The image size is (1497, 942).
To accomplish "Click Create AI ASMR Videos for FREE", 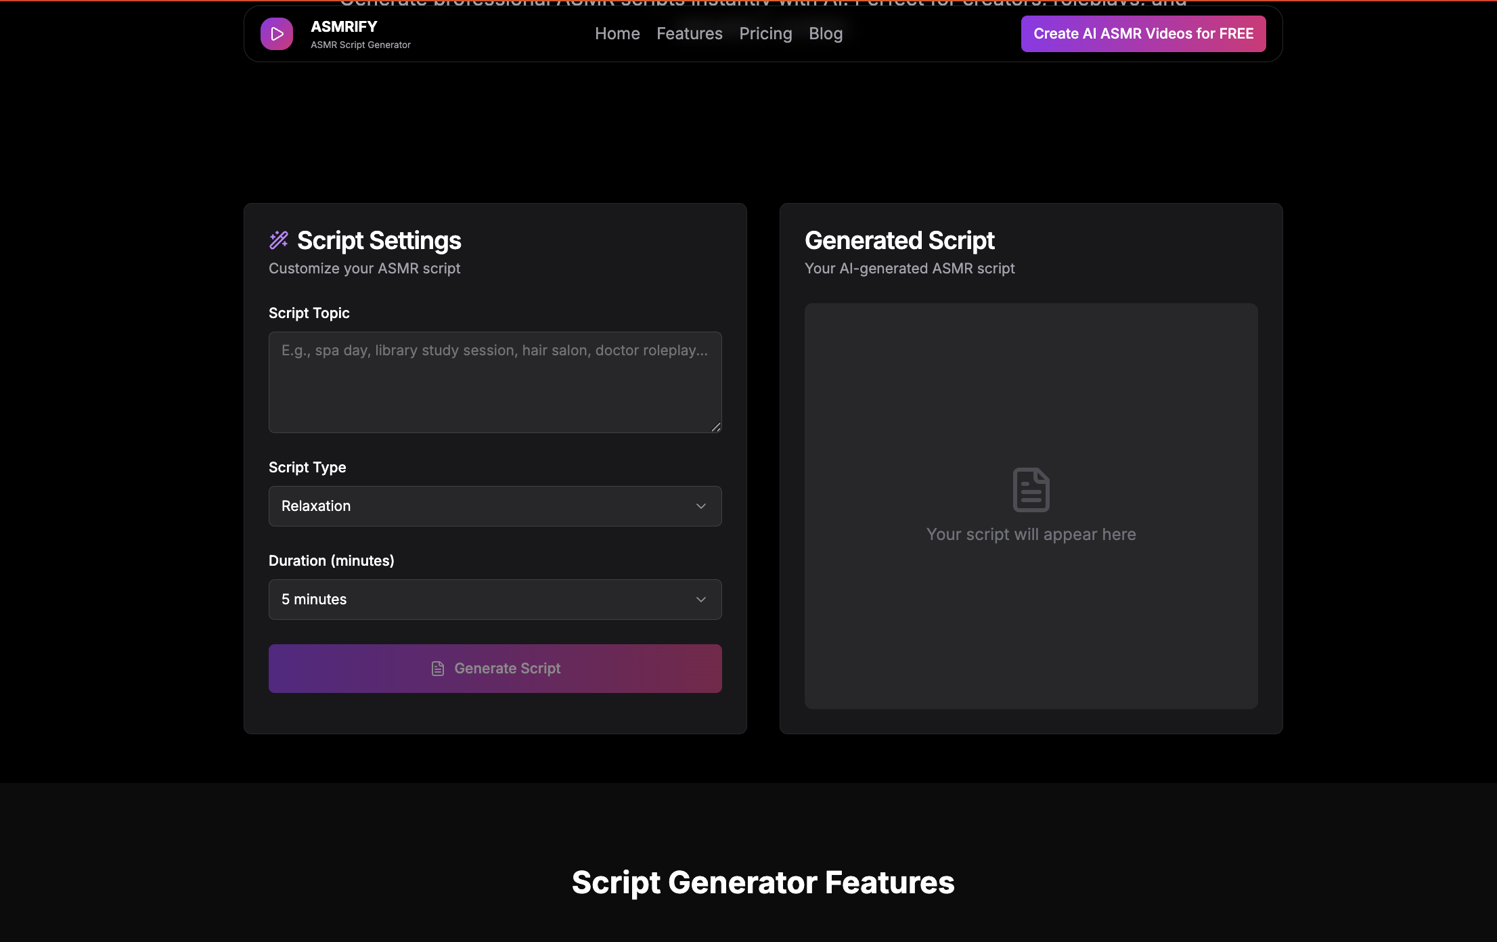I will [1142, 33].
